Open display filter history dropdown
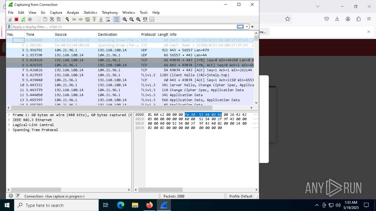The image size is (376, 211). click(247, 27)
